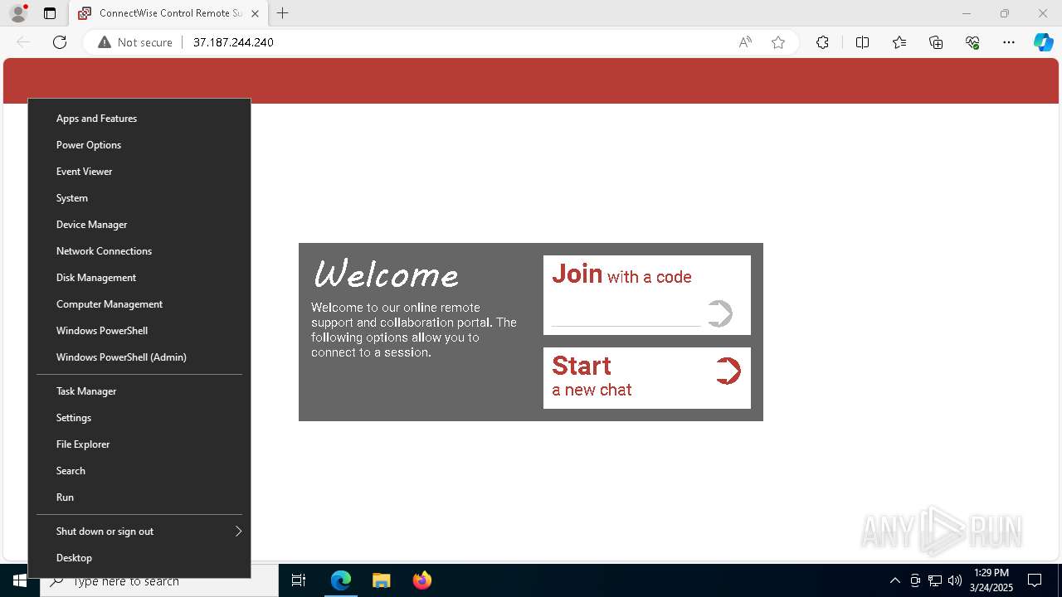Screen dimensions: 1062x597
Task: Select System in the context menu
Action: coord(139,198)
